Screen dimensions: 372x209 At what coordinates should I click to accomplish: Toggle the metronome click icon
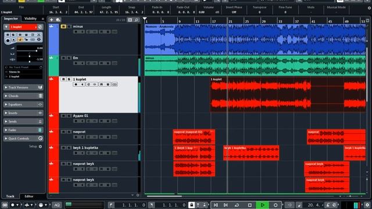coord(328,205)
